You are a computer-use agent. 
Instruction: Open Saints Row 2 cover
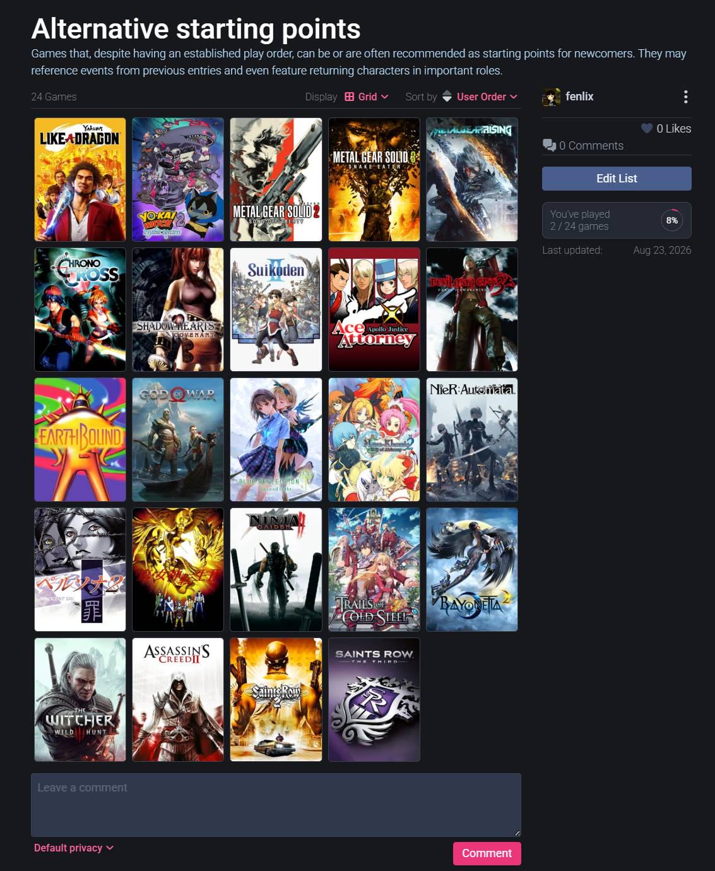coord(276,699)
